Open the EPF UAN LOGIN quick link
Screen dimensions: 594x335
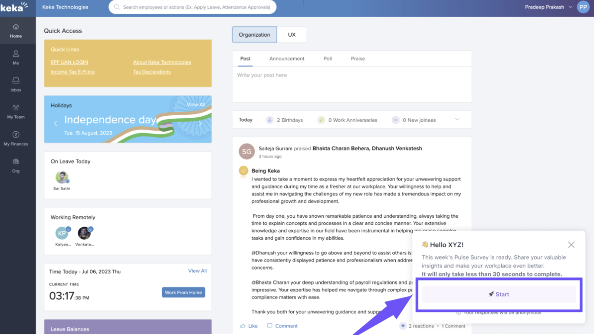(x=69, y=62)
